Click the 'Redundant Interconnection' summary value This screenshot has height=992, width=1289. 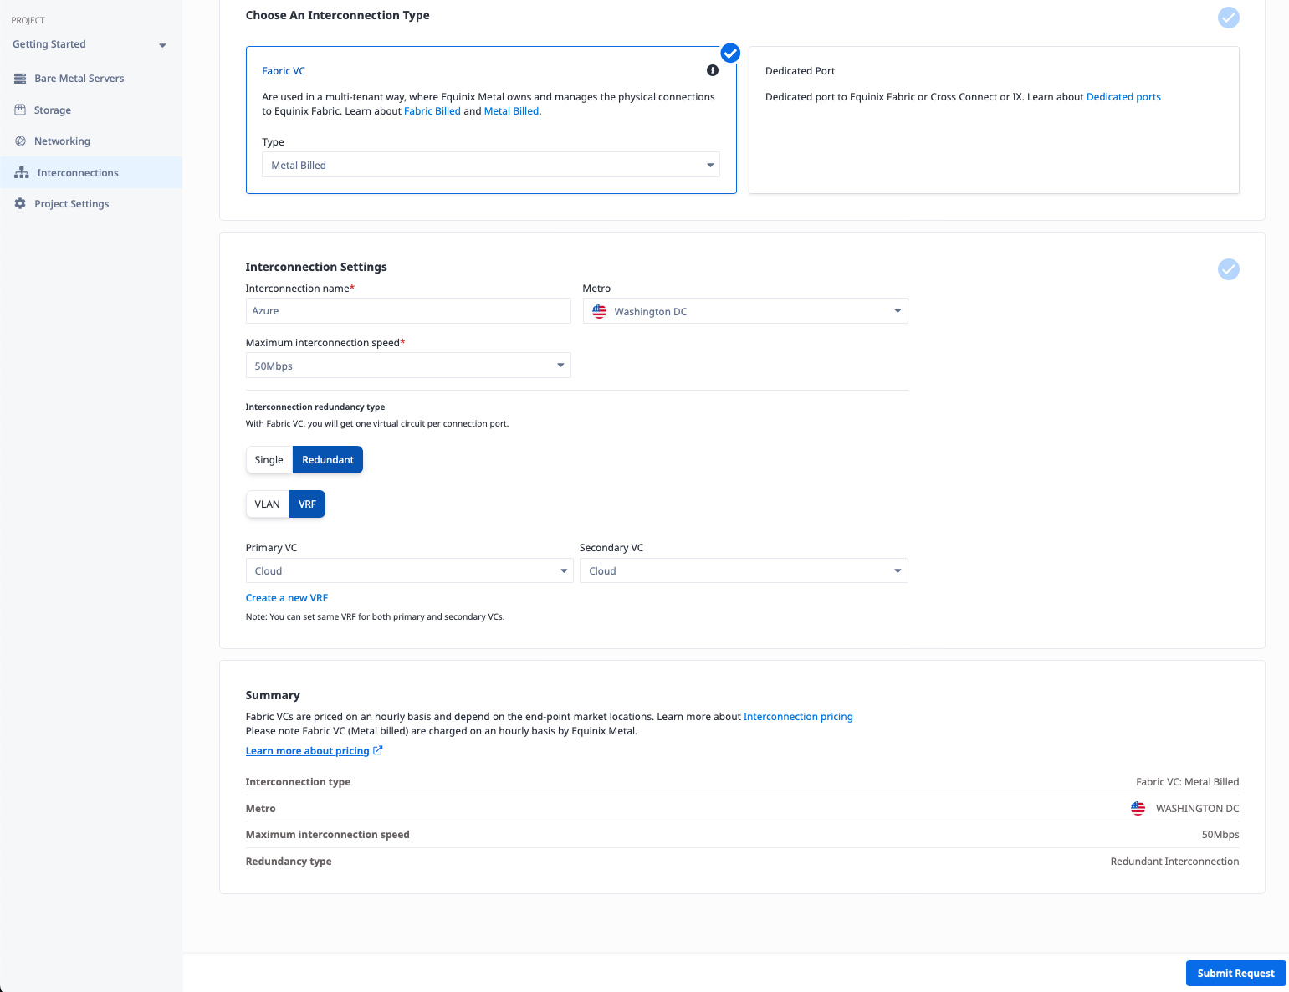pyautogui.click(x=1174, y=862)
